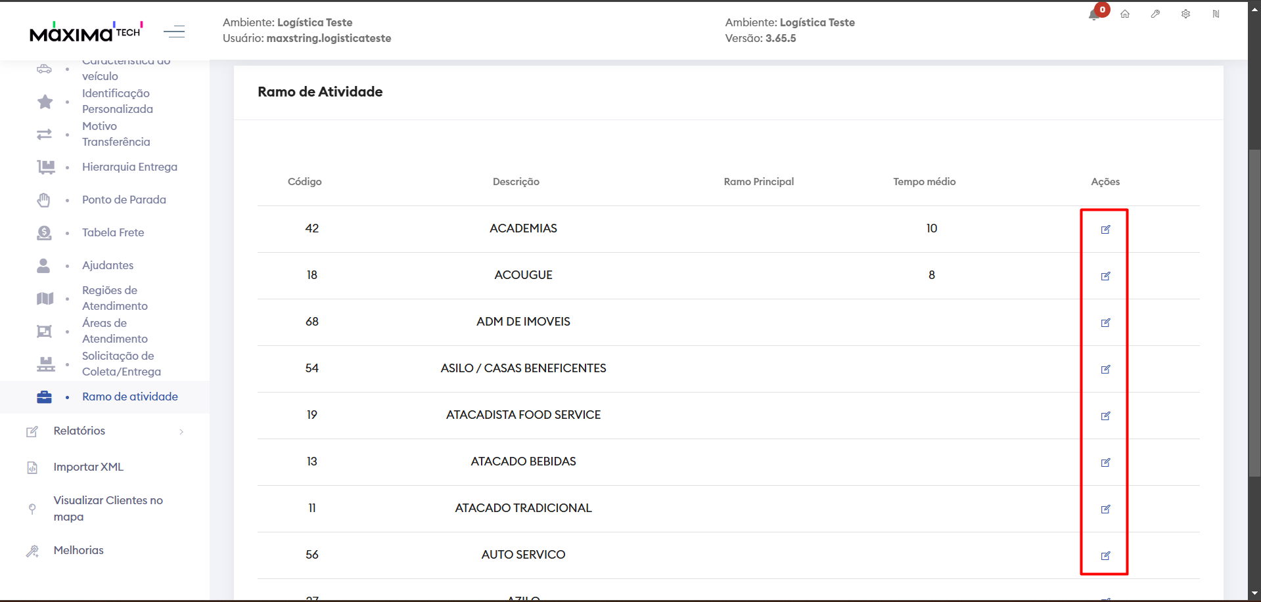Edit the ACOUGUE row
Screen dimensions: 1261x602
coord(1105,276)
